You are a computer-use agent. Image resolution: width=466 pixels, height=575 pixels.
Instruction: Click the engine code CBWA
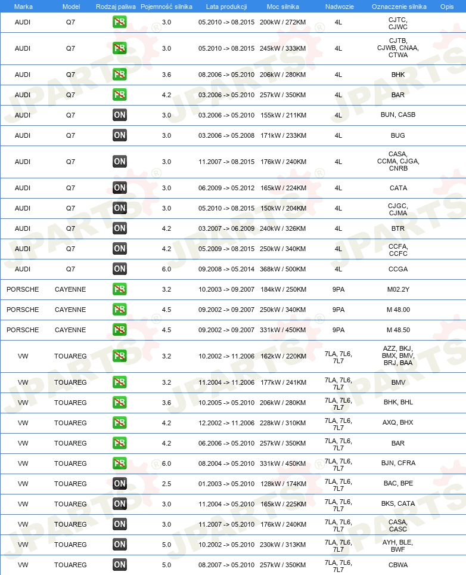[398, 565]
